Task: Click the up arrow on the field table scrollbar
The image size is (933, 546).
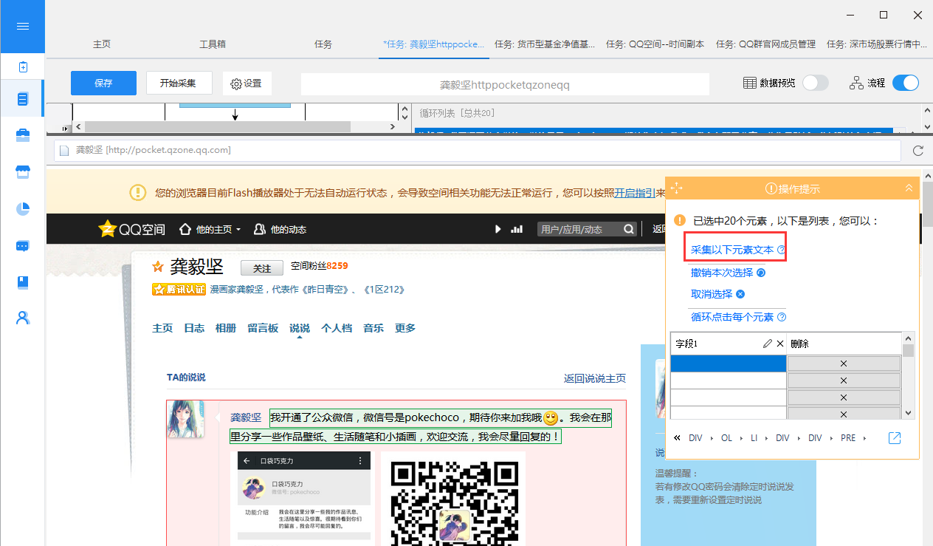Action: click(909, 338)
